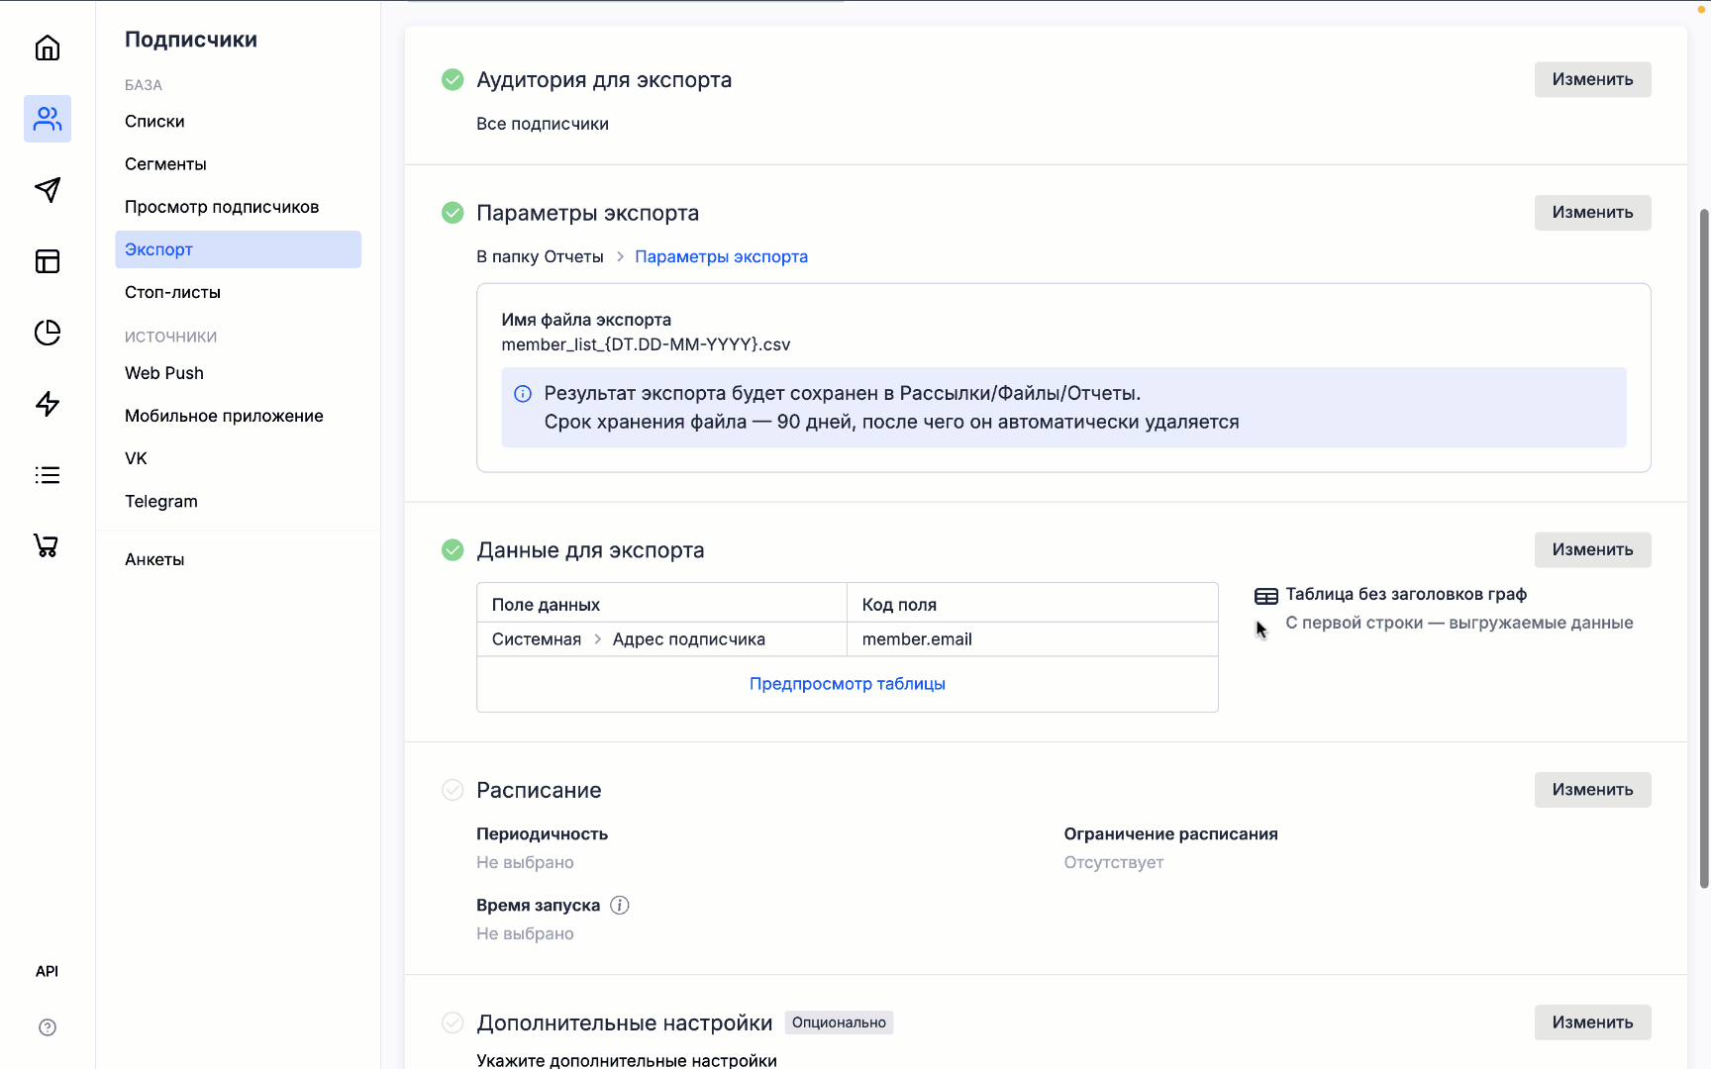Click the help question mark icon
The height and width of the screenshot is (1069, 1711).
point(48,1027)
